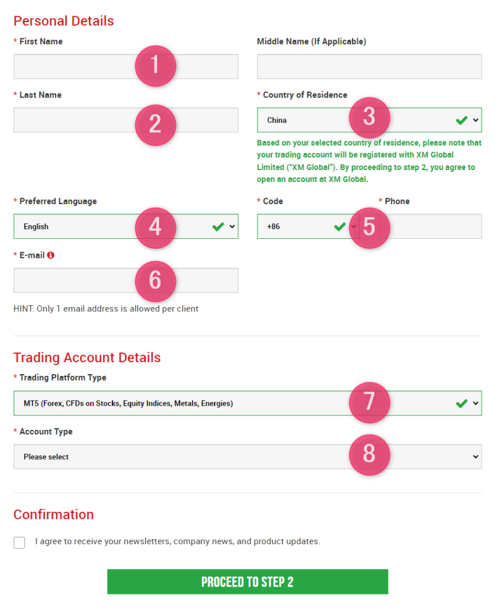The height and width of the screenshot is (613, 499).
Task: Click the Proceed to Step 2 button
Action: click(248, 582)
